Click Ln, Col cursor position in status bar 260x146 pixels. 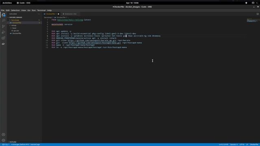(x=223, y=144)
